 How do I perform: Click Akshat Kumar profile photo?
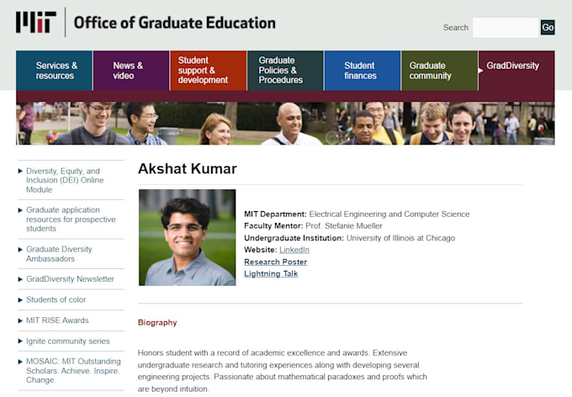pos(187,237)
